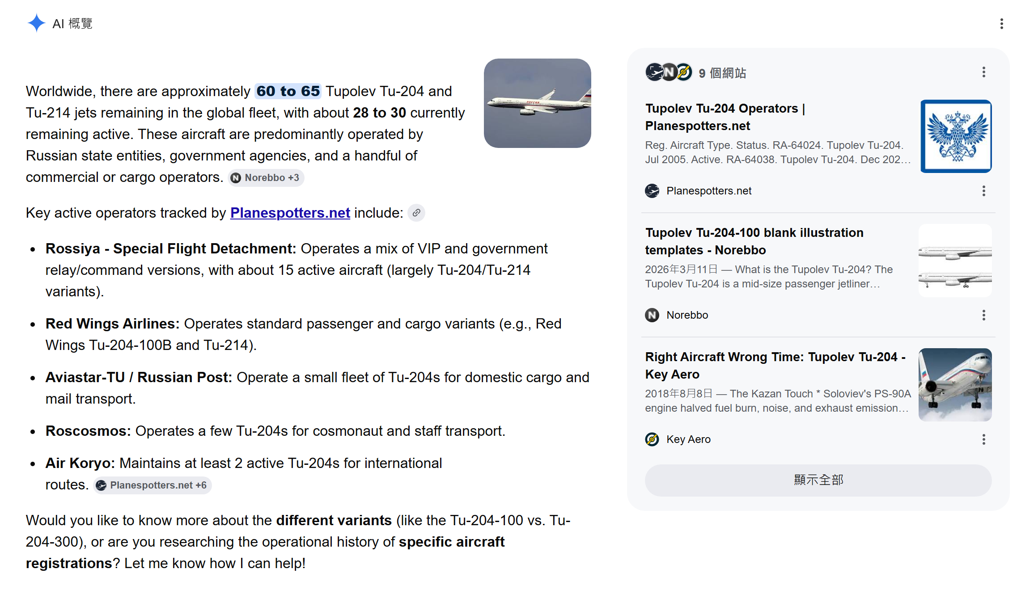The height and width of the screenshot is (590, 1034).
Task: Click the stacked site favicons beside 9 sites
Action: (669, 72)
